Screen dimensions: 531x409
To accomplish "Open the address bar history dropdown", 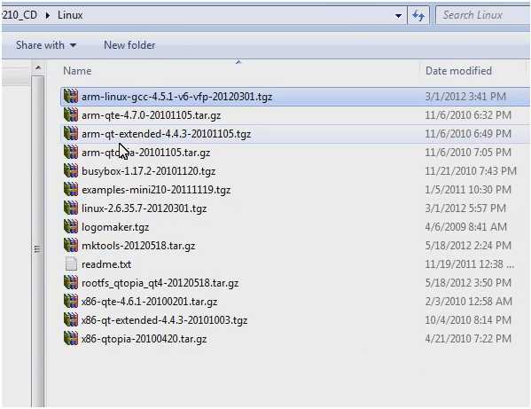I will (x=399, y=16).
